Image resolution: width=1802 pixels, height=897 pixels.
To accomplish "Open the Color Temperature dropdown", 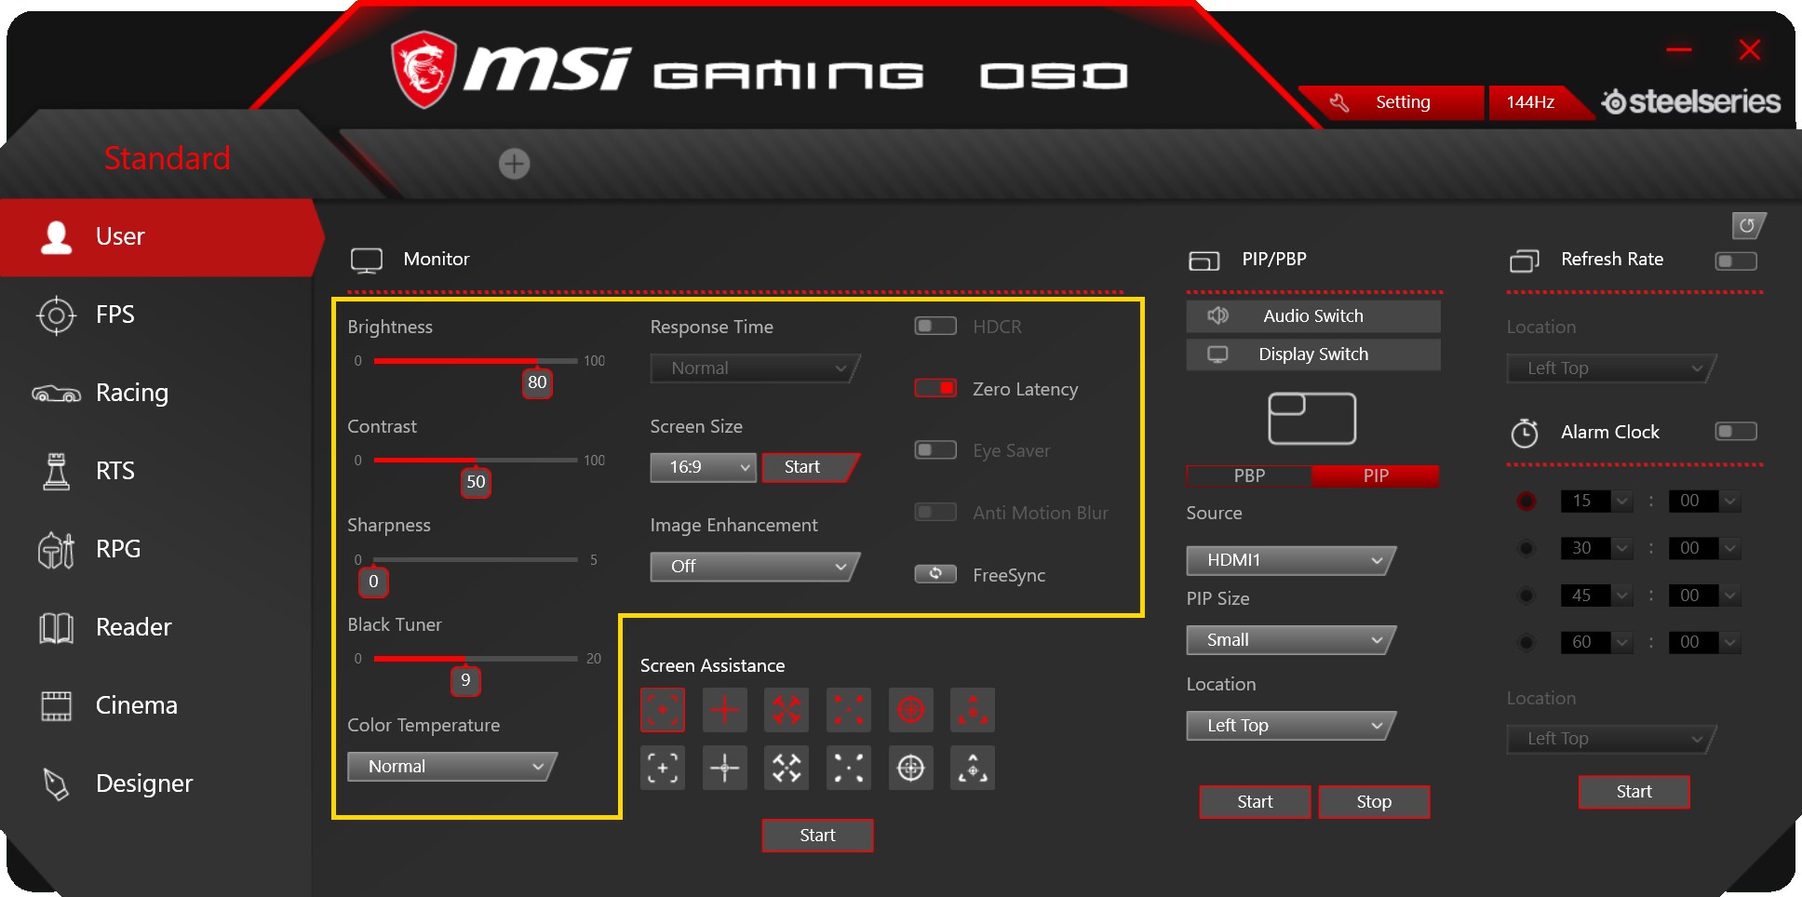I will click(451, 767).
